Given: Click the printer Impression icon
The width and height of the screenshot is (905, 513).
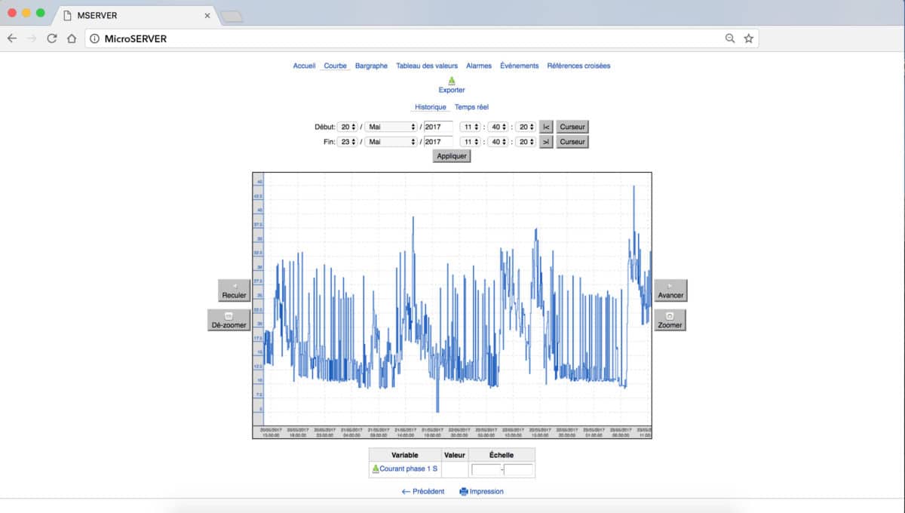Looking at the screenshot, I should coord(464,492).
